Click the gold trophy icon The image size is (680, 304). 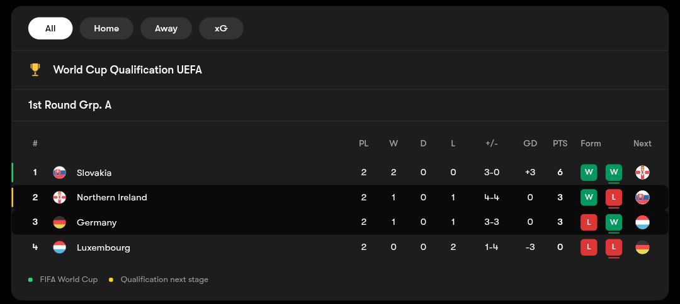click(x=35, y=70)
